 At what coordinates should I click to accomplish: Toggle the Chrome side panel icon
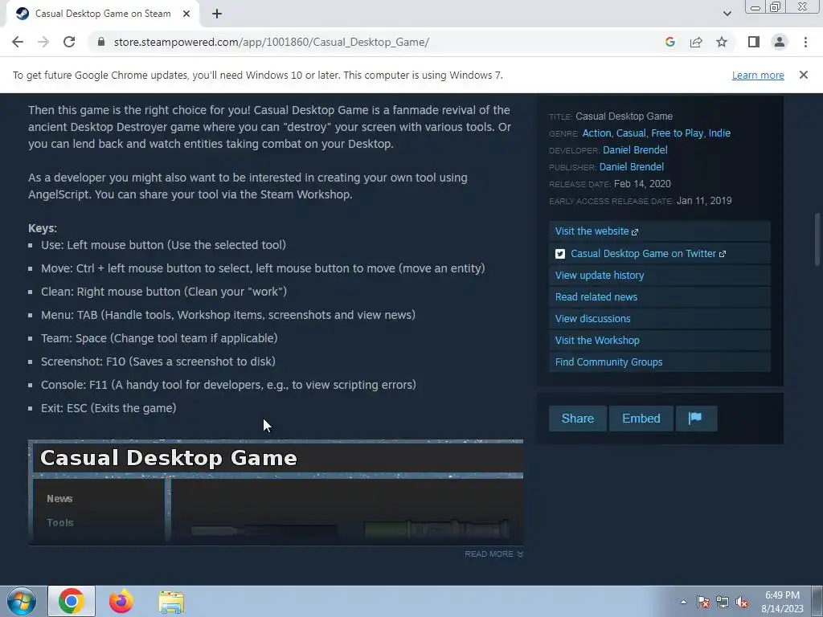click(x=754, y=42)
